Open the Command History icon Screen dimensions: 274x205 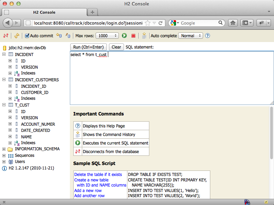coord(144,36)
